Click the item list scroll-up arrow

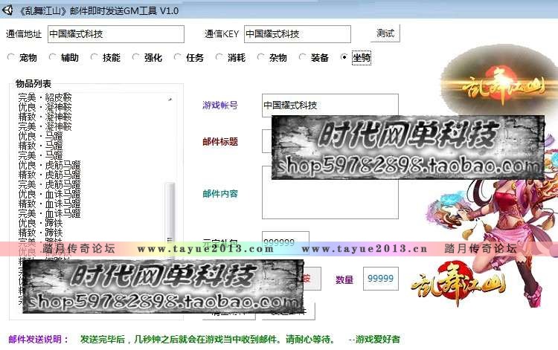pos(170,100)
